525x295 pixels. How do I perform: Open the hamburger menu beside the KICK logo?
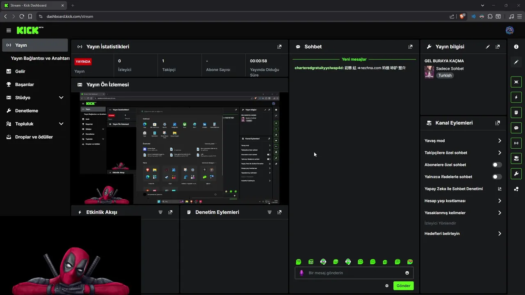click(9, 30)
